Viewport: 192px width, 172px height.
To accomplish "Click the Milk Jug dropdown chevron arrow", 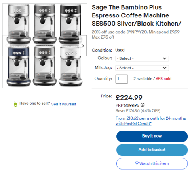I will point(165,68).
